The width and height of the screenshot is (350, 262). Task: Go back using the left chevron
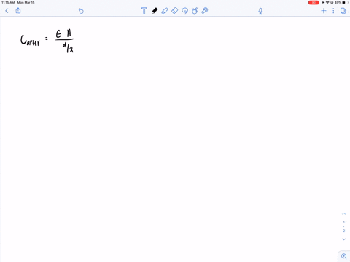7,11
